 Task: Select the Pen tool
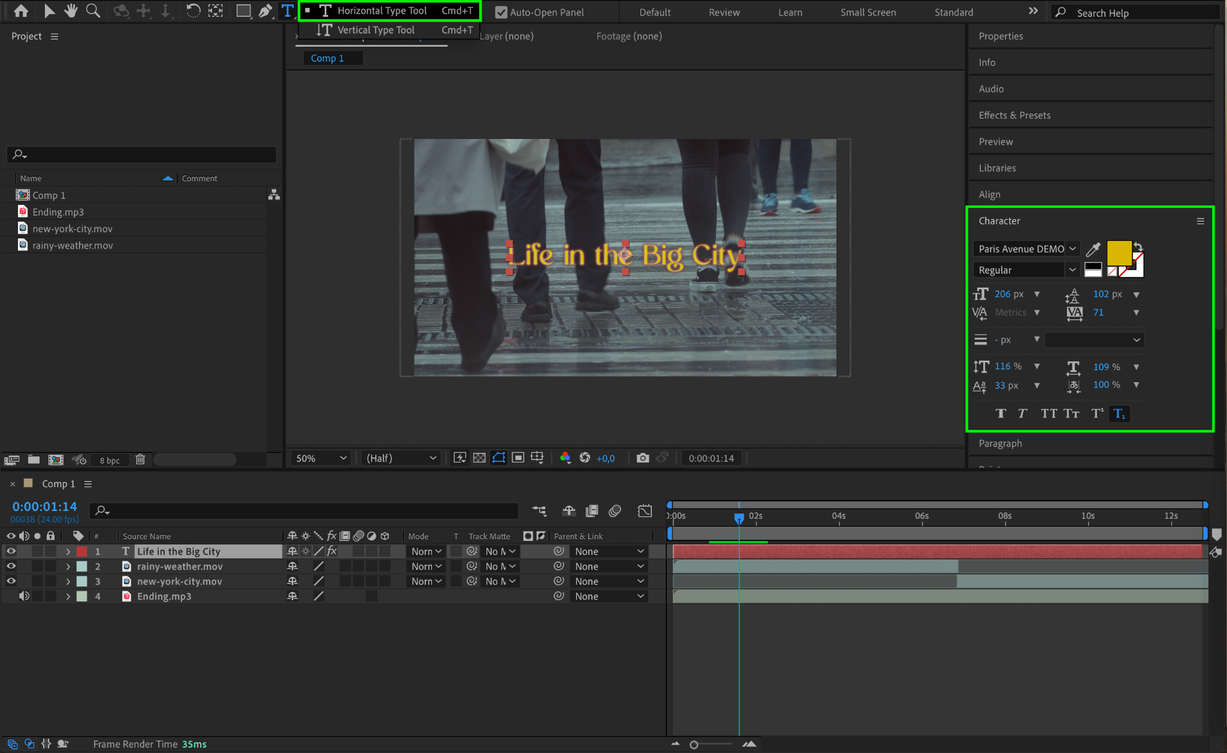pos(265,11)
